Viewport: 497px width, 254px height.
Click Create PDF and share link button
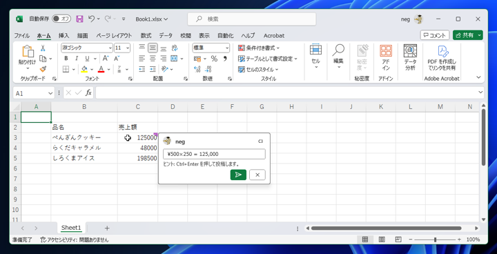point(442,58)
